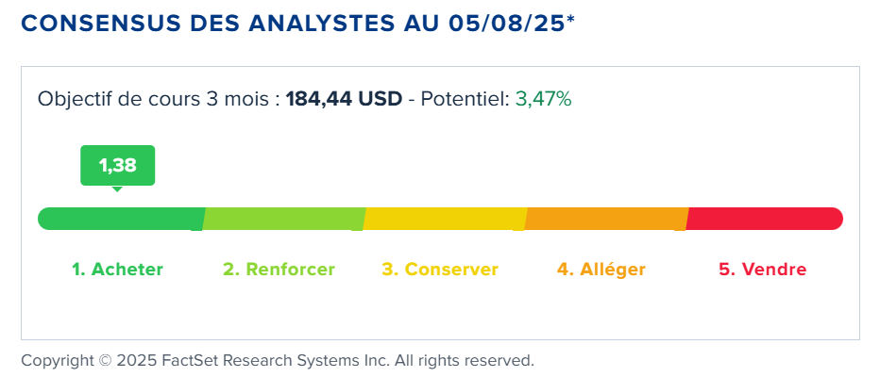This screenshot has width=880, height=377.
Task: Select the light green Renforcer bar segment
Action: pyautogui.click(x=284, y=219)
